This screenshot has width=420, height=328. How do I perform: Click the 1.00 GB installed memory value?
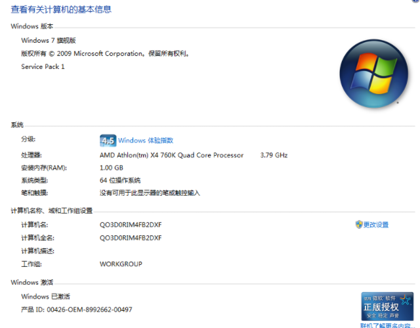[112, 168]
